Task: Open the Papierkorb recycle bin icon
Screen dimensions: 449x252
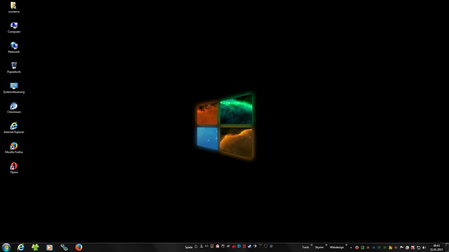Action: [x=14, y=67]
